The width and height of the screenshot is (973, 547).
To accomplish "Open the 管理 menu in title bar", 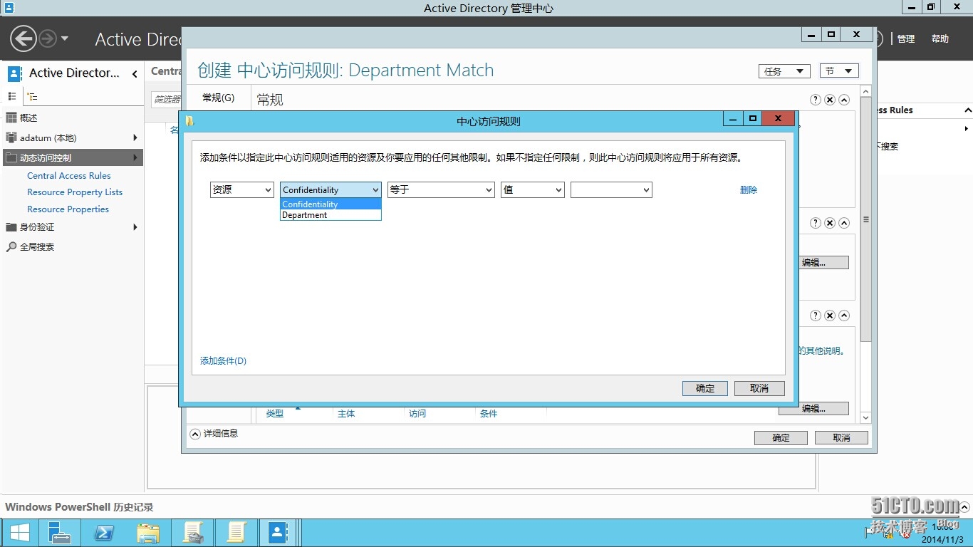I will (906, 39).
